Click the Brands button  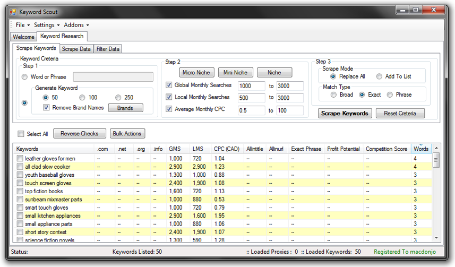pos(125,108)
